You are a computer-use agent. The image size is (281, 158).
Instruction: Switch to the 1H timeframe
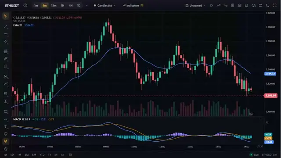tap(62, 6)
